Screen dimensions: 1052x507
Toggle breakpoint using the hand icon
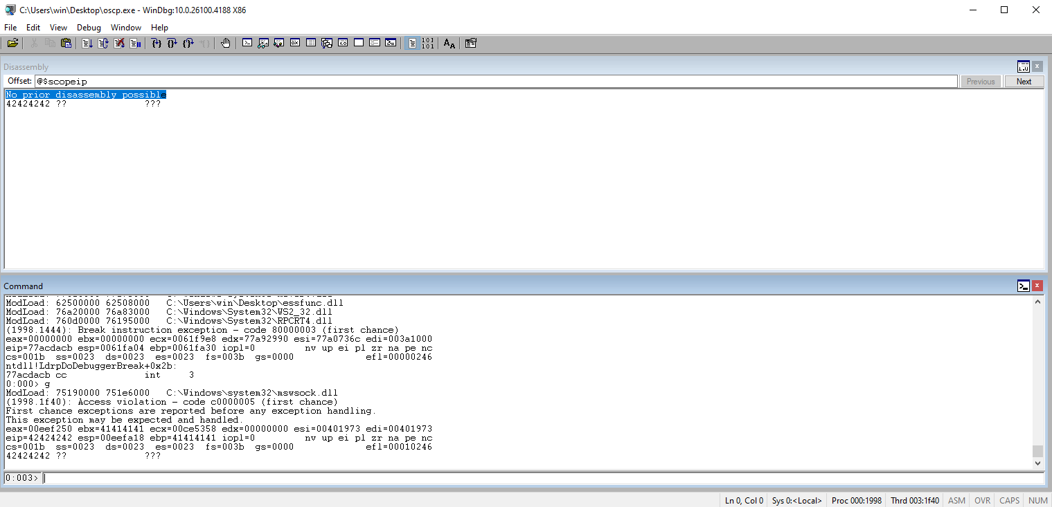pos(226,44)
